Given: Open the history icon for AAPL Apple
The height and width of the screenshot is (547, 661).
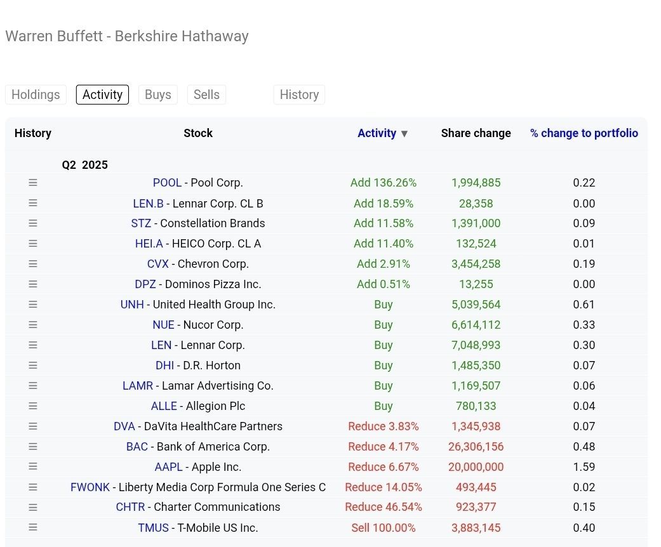Looking at the screenshot, I should point(32,466).
